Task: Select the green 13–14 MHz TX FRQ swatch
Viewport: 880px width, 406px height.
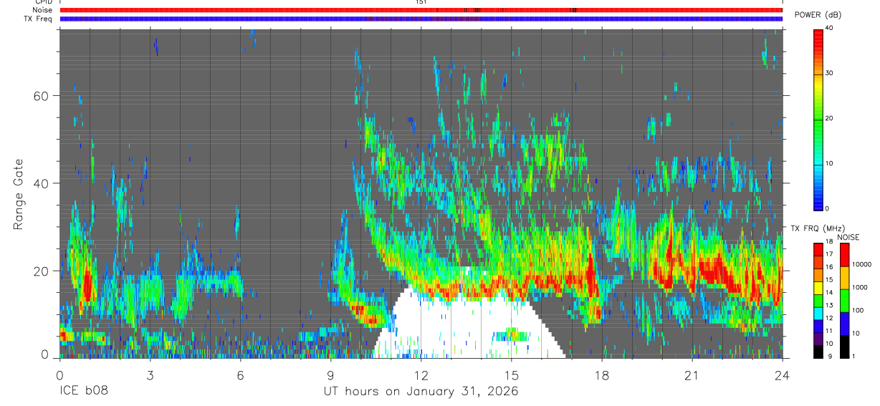Action: pyautogui.click(x=818, y=300)
